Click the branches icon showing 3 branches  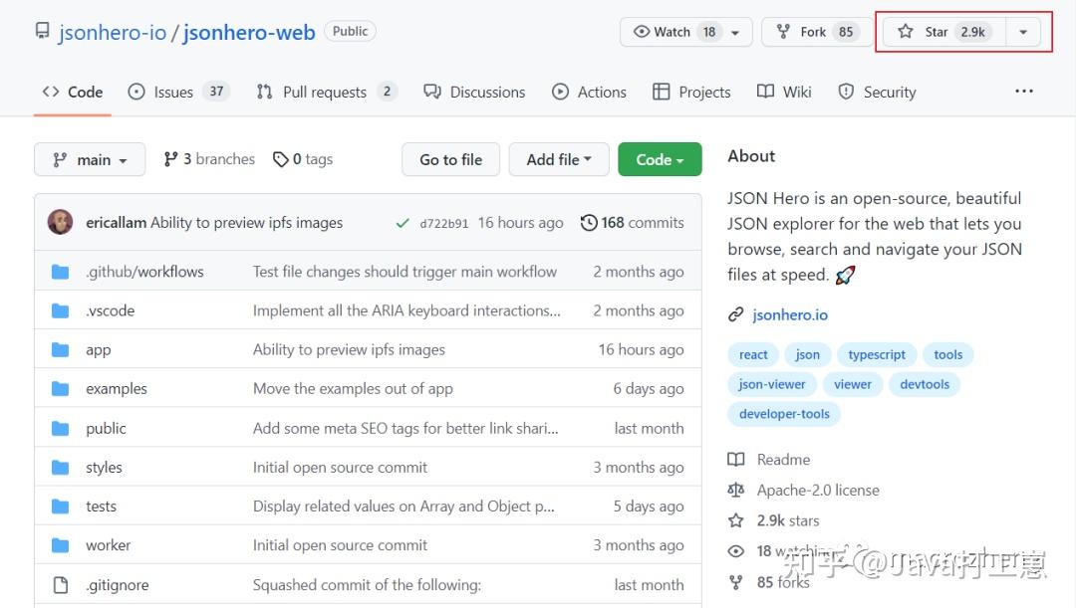point(171,158)
